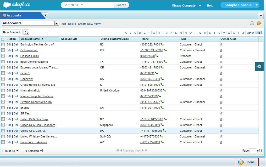
Task: Click the Help menu item
Action: pyautogui.click(x=210, y=5)
